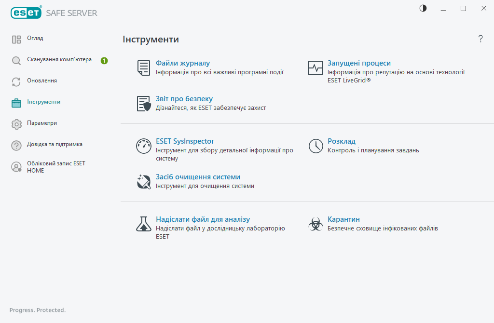Click the flask icon for sample submission
Viewport: 494px width, 323px height.
[144, 224]
